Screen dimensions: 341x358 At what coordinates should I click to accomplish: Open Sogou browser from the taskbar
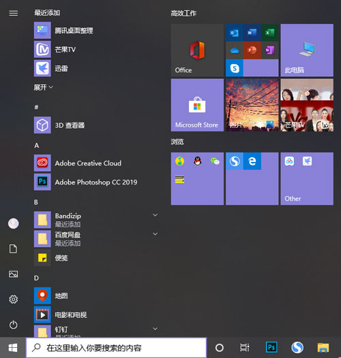point(297,348)
